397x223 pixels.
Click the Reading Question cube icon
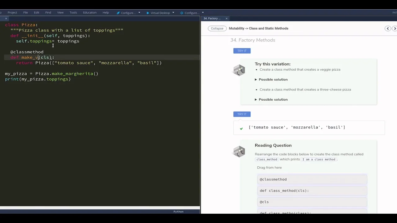point(239,151)
